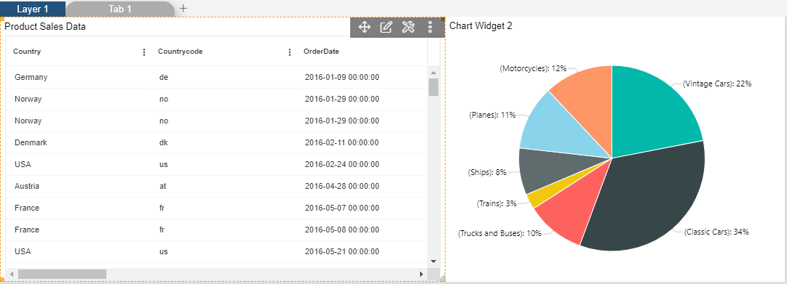Open the widget edit pencil icon
787x284 pixels.
386,27
